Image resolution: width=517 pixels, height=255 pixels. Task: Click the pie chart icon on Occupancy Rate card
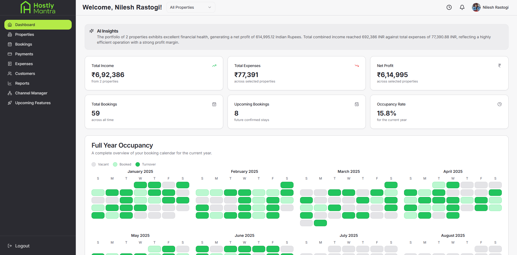click(x=500, y=104)
